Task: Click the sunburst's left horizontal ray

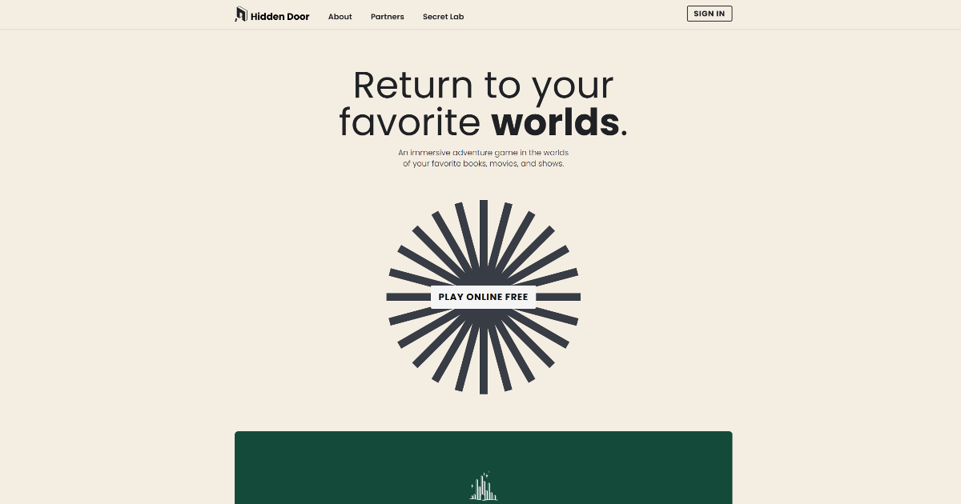Action: point(408,297)
